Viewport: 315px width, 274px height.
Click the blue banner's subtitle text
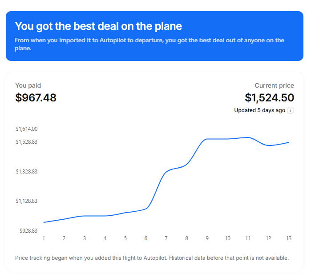(x=149, y=44)
